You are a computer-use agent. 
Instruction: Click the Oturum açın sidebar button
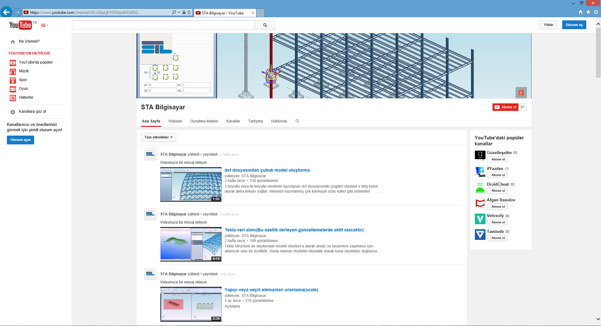pyautogui.click(x=20, y=140)
